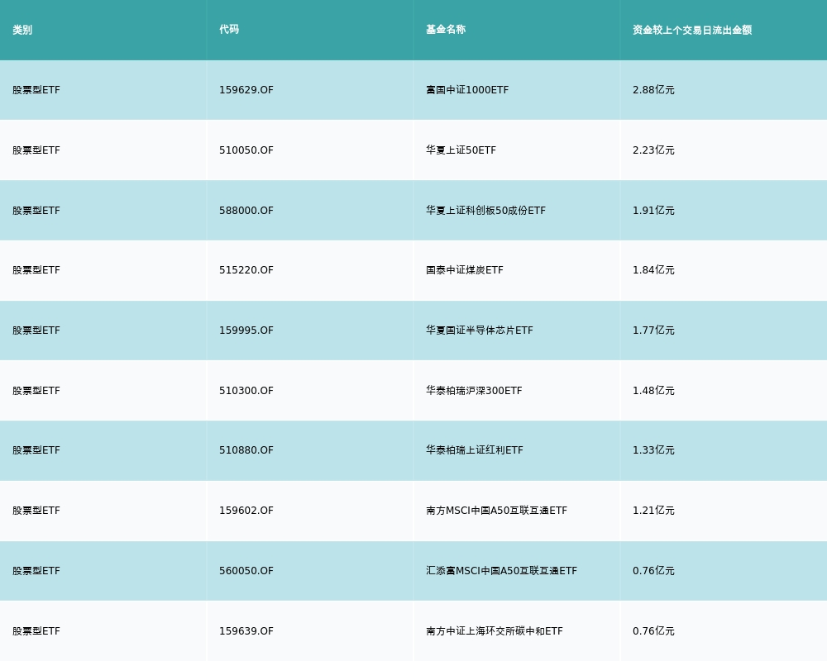The image size is (827, 661).
Task: Select fund name 南方中证上海环交所碳中和ETF
Action: click(495, 631)
